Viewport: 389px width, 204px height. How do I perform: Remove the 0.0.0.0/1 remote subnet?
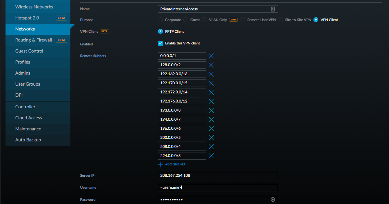coord(211,56)
